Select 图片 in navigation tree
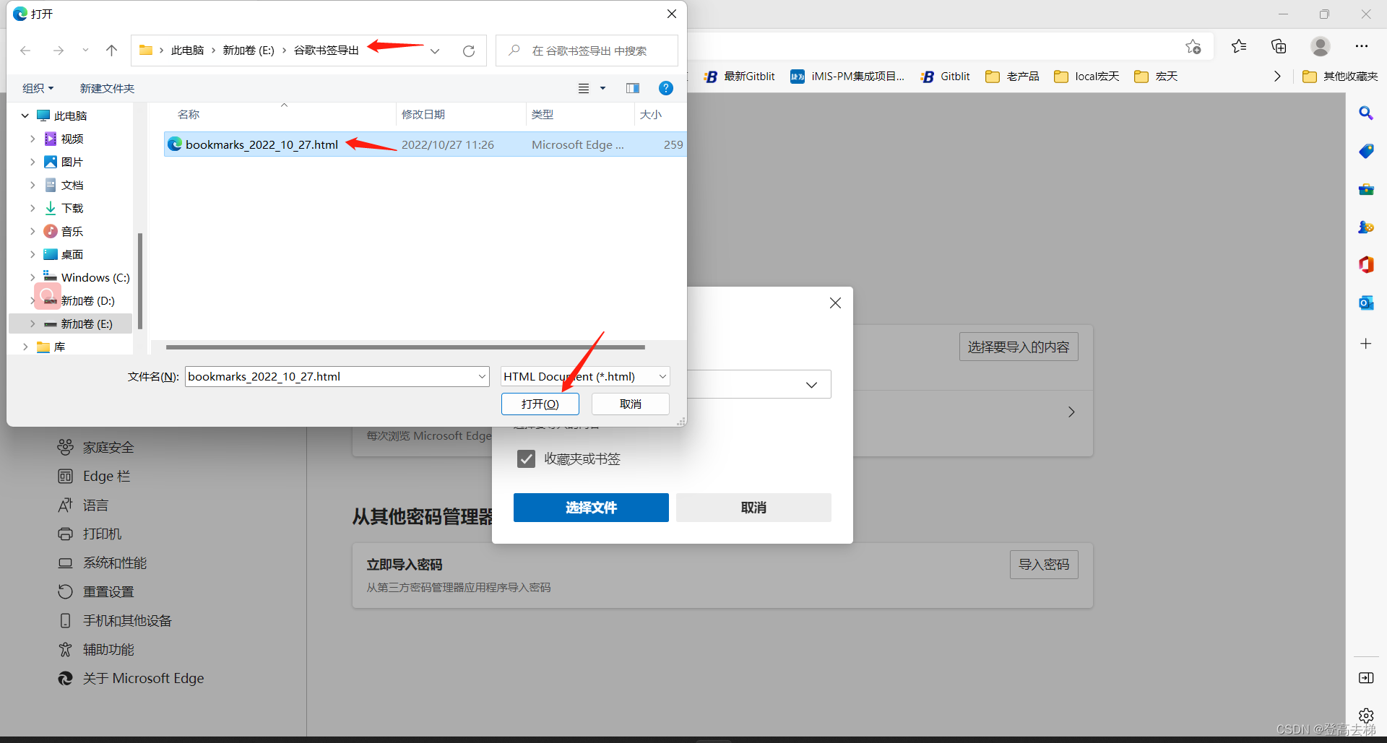Viewport: 1387px width, 743px height. point(72,162)
